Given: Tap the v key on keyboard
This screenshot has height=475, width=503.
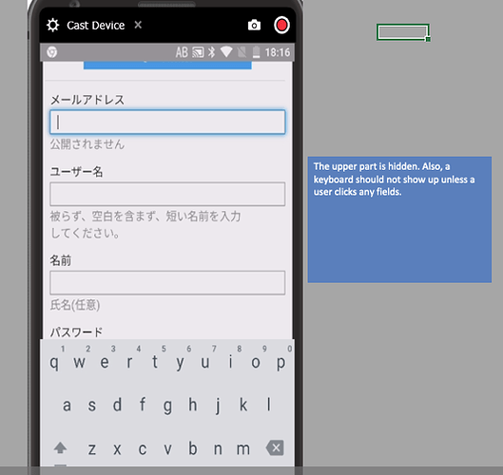Looking at the screenshot, I should click(167, 448).
